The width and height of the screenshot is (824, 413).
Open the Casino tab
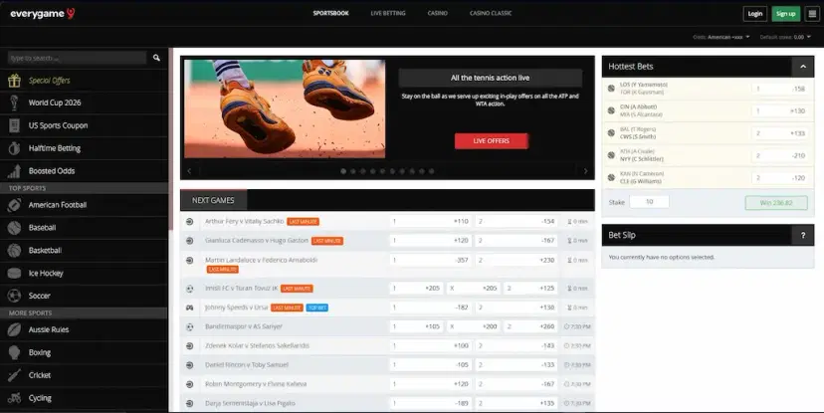coord(438,13)
